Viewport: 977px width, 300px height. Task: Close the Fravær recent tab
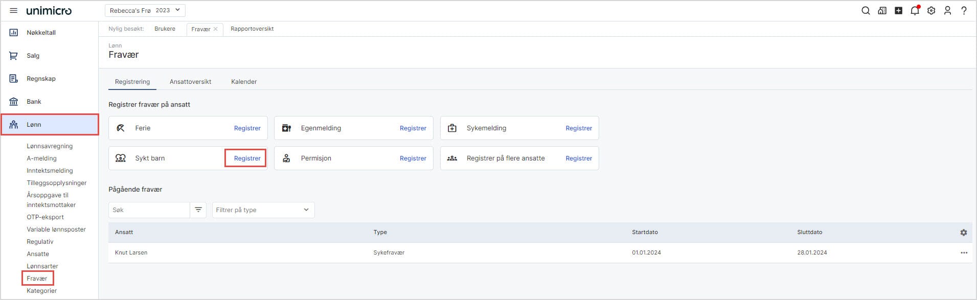pos(216,29)
